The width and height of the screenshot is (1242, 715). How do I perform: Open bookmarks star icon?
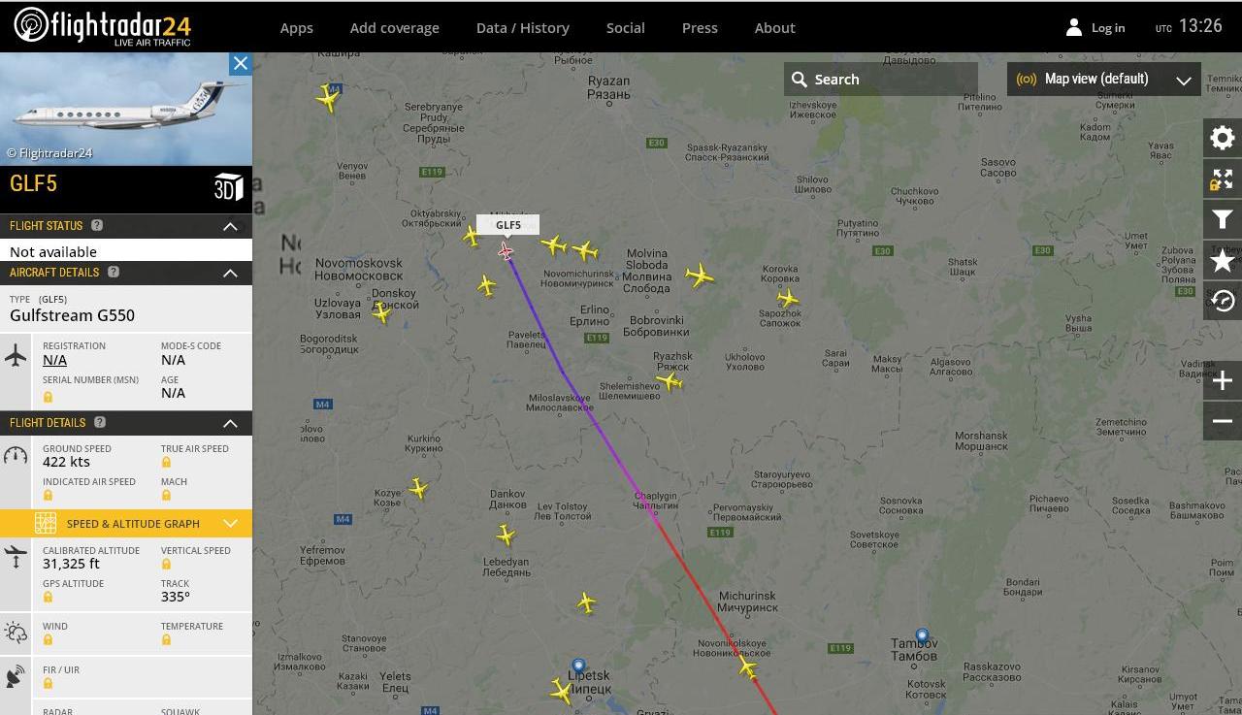click(1223, 261)
